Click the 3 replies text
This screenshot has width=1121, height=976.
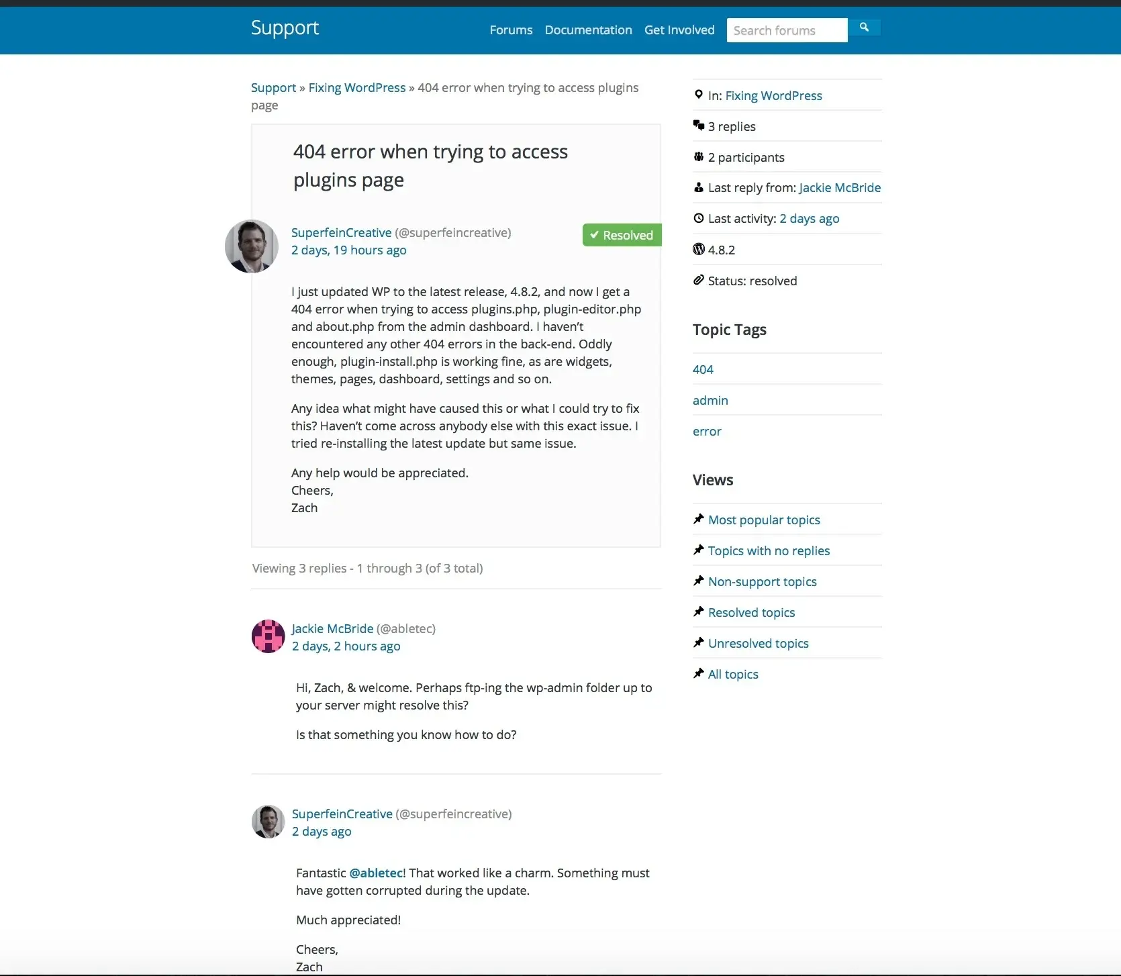coord(732,127)
